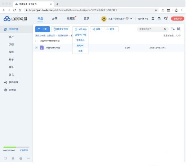Click the red 会员中心 button
Screen dimensions: 186x168
178,19
